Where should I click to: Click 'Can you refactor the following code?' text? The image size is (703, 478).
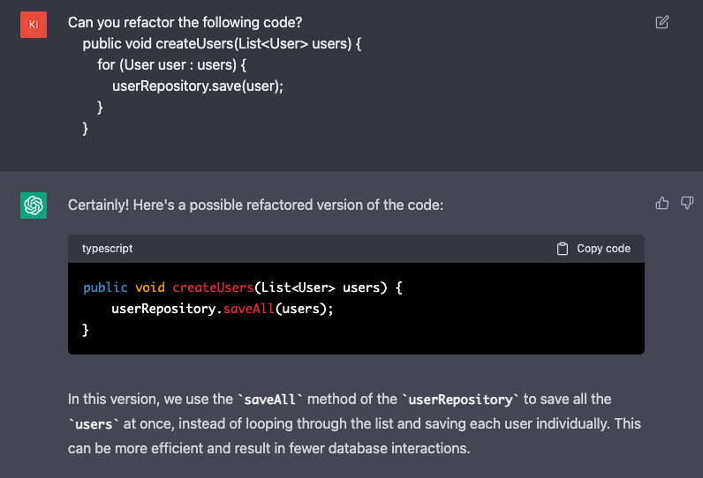185,22
